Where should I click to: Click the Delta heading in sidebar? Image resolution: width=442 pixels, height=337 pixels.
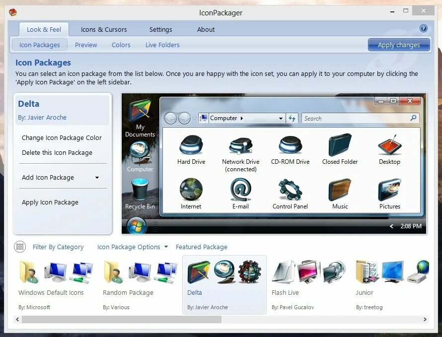pos(29,104)
